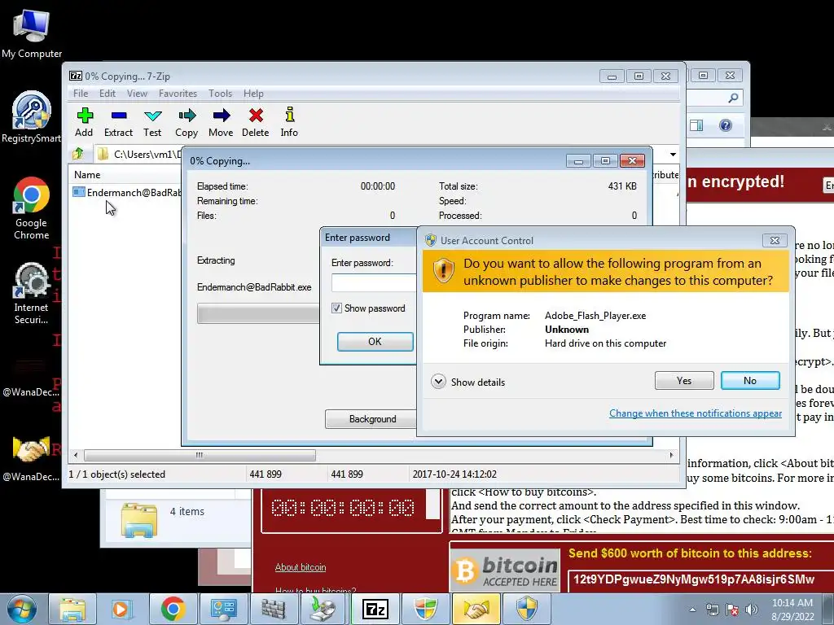
Task: Click the Windows Security shield taskbar icon
Action: (x=425, y=609)
